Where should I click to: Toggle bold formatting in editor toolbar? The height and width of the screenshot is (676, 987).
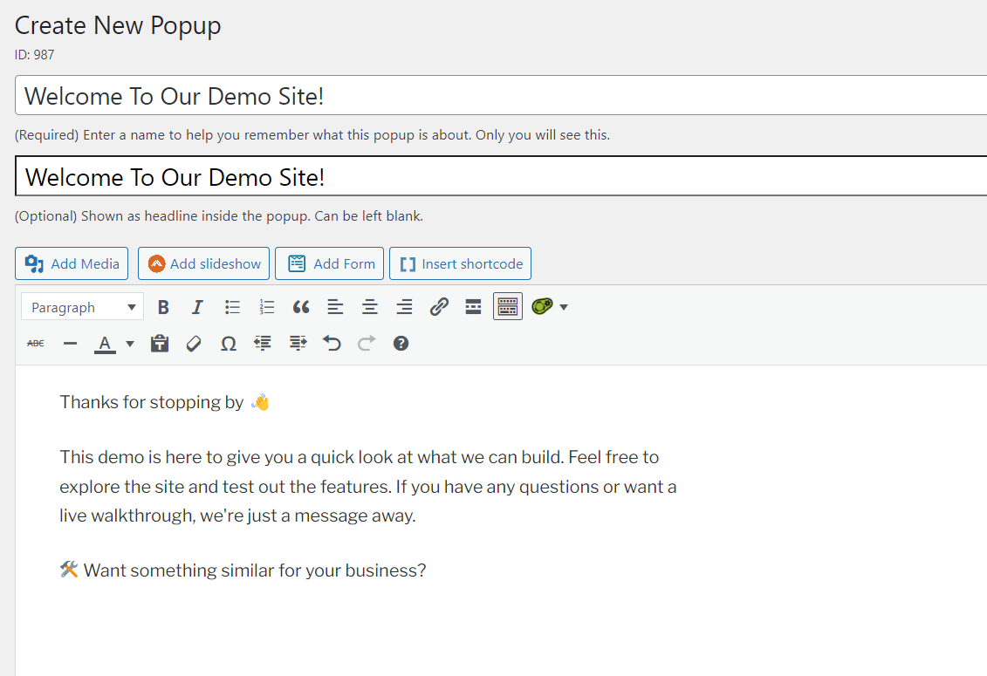163,307
